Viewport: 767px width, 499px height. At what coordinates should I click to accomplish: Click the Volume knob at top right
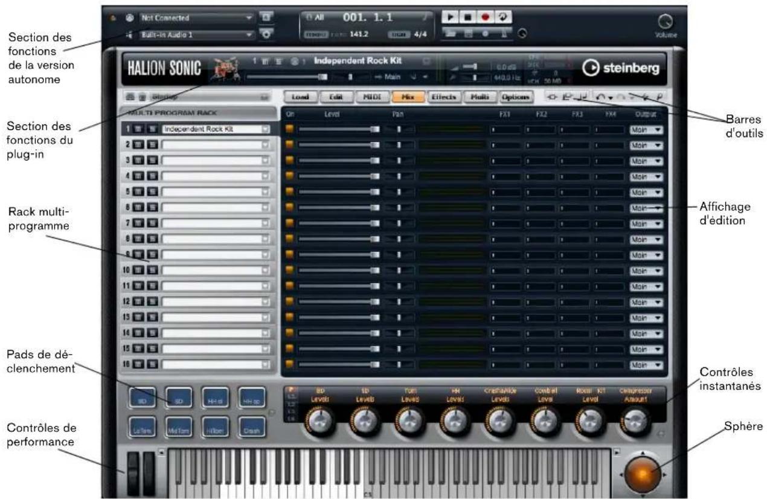665,22
